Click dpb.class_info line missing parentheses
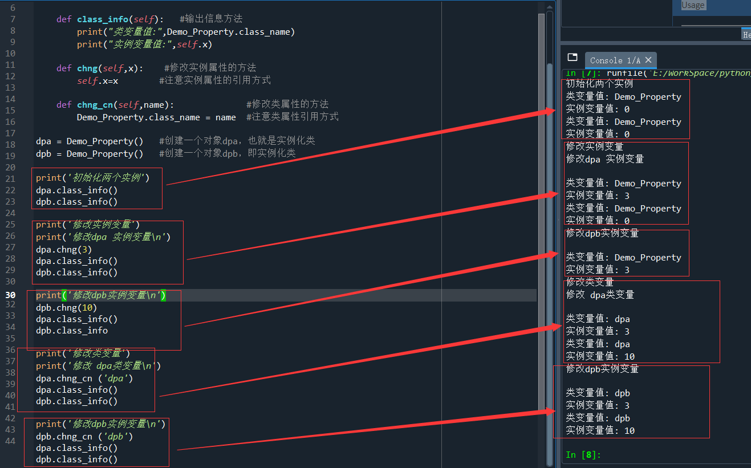The width and height of the screenshot is (751, 468). pos(72,330)
